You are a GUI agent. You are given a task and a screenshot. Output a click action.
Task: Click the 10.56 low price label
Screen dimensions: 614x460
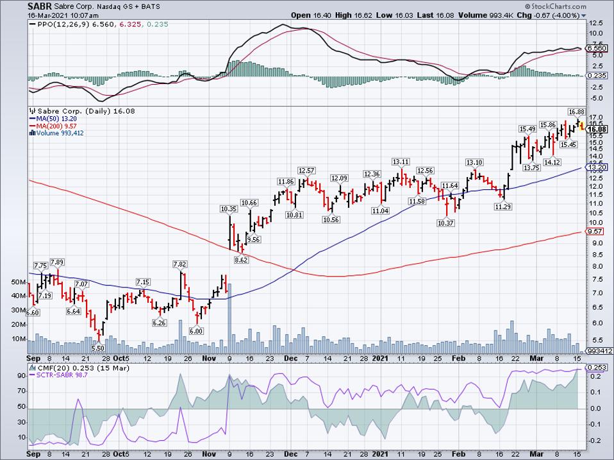pyautogui.click(x=331, y=220)
